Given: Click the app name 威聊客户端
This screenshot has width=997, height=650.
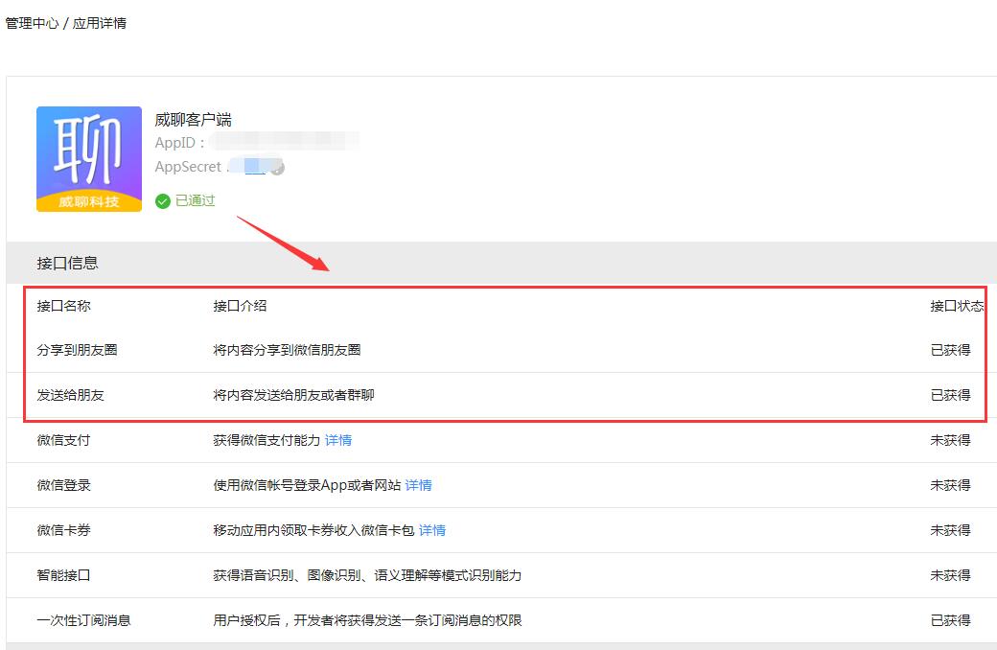Looking at the screenshot, I should (x=193, y=120).
